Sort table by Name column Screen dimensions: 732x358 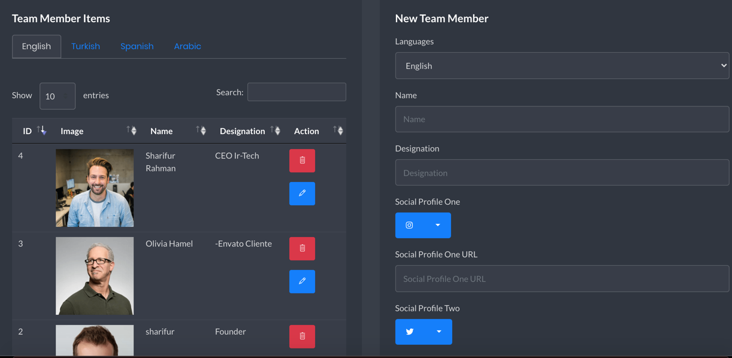pyautogui.click(x=176, y=131)
